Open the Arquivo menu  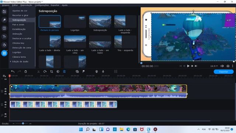coord(6,5)
